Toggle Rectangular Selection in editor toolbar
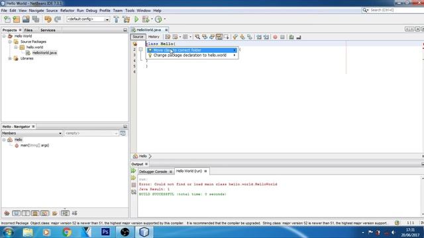 227,37
